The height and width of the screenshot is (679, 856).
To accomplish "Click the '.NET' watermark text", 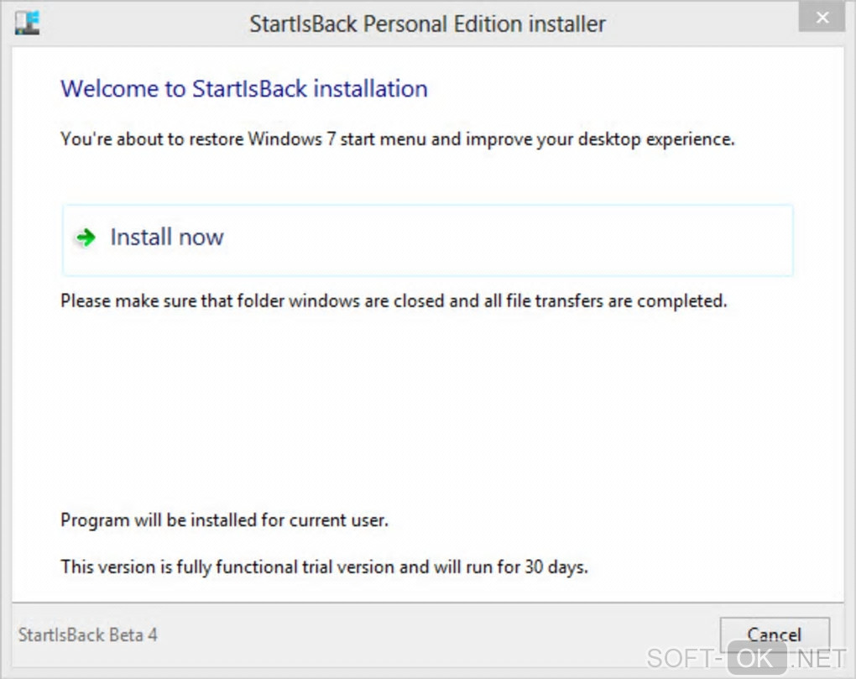I will click(817, 659).
